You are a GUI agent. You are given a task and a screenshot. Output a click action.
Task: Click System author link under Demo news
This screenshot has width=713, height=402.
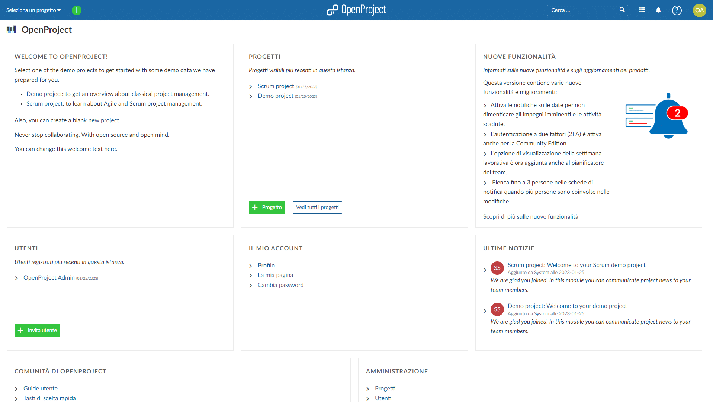542,314
